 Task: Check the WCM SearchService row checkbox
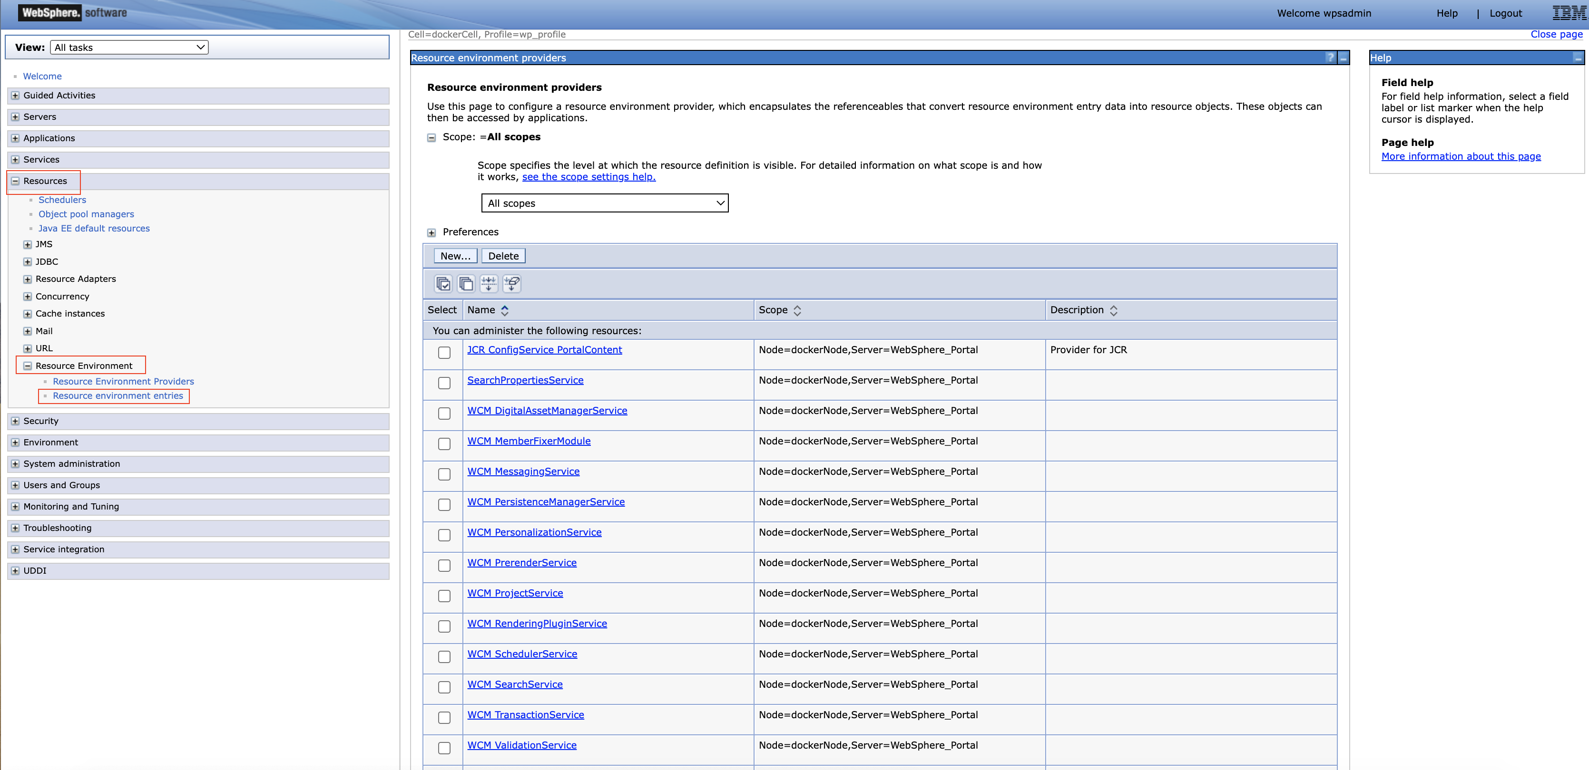(443, 687)
